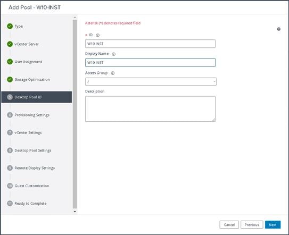Click green checkmark icon for User Assignment

10,62
